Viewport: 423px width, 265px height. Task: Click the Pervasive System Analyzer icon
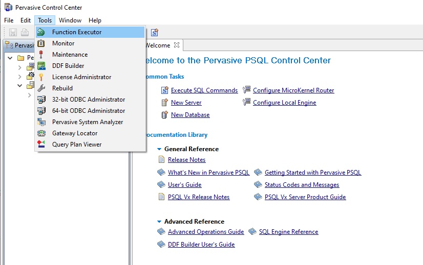[x=41, y=122]
